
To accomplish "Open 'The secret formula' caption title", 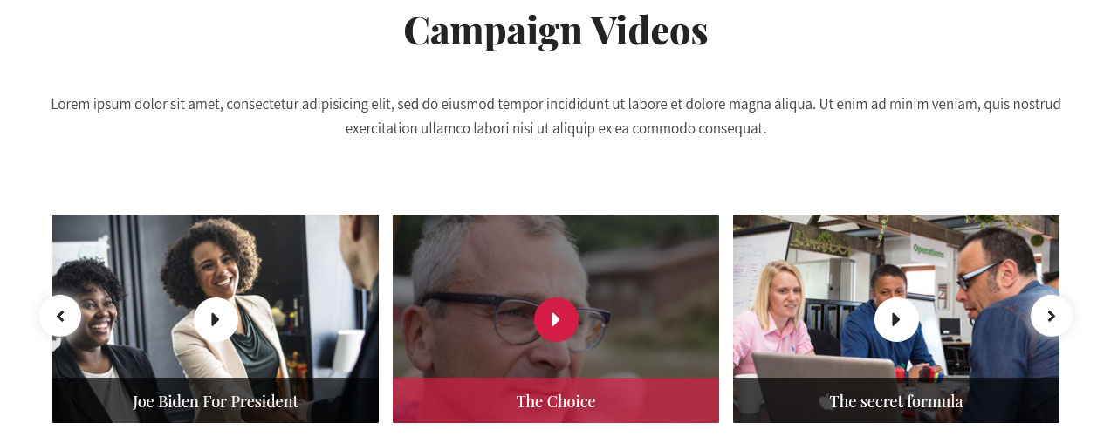I will [896, 401].
